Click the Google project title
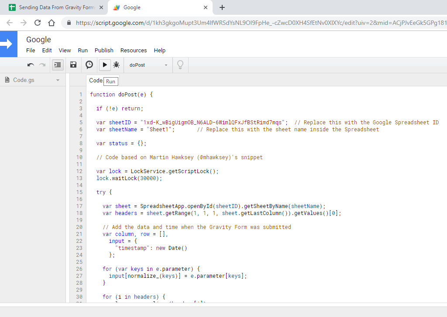Viewport: 447px width, 317px height. 38,40
